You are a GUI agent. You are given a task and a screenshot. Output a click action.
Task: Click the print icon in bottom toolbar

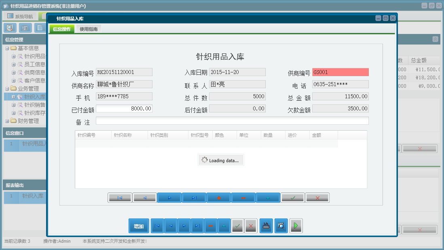coord(266,226)
